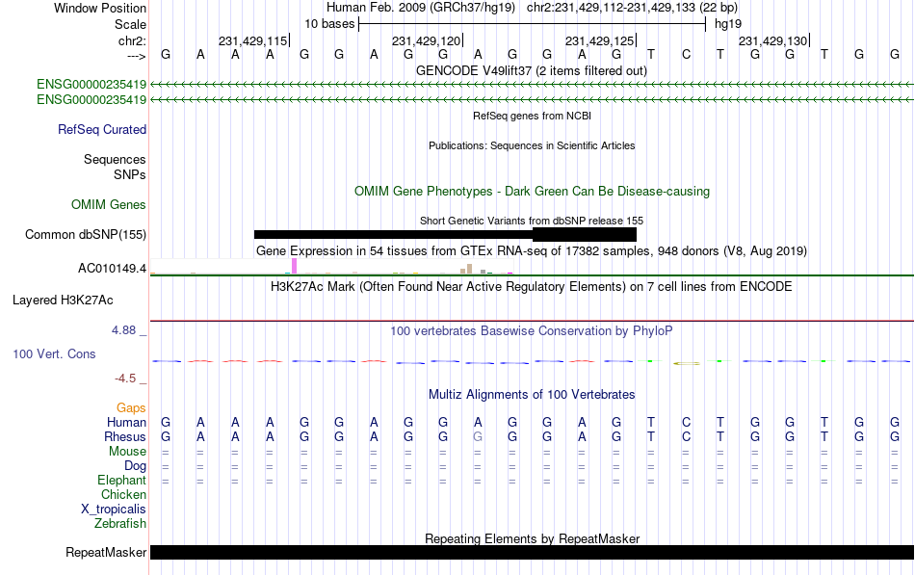The width and height of the screenshot is (915, 575).
Task: Click the '10 bases' scale bar label
Action: coord(329,24)
